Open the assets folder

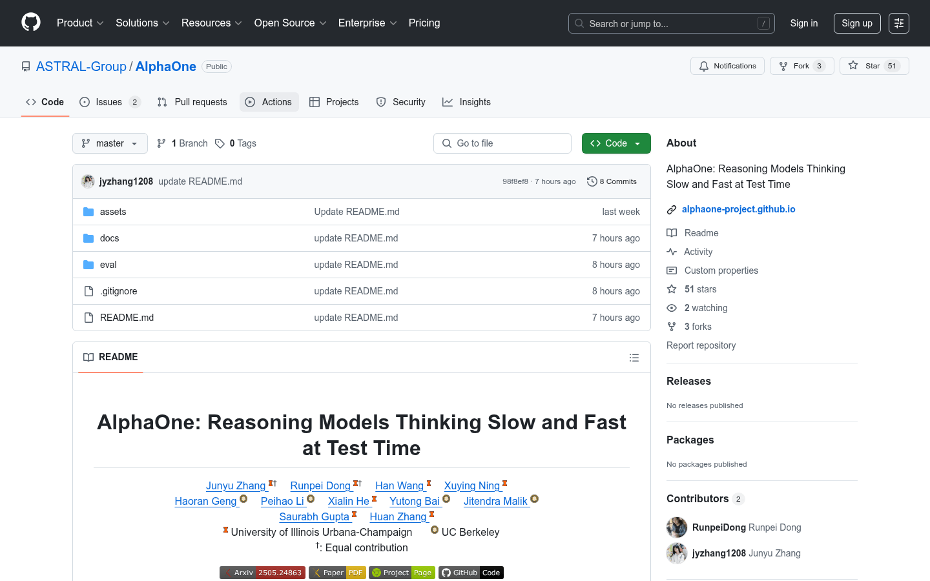(x=113, y=212)
